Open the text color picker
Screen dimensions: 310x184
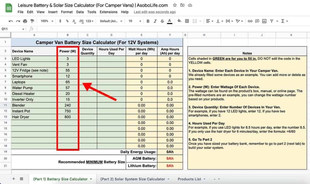(x=170, y=21)
